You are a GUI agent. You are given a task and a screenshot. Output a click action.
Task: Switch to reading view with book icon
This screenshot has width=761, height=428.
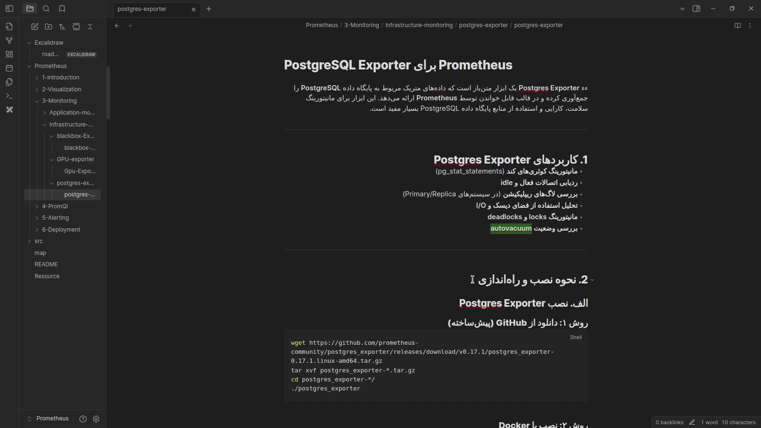point(738,26)
